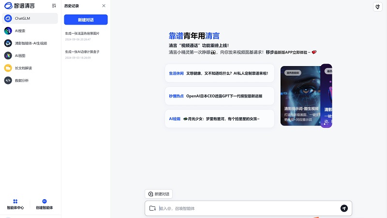This screenshot has width=387, height=218.
Task: Click the upload file folder icon
Action: 152,208
